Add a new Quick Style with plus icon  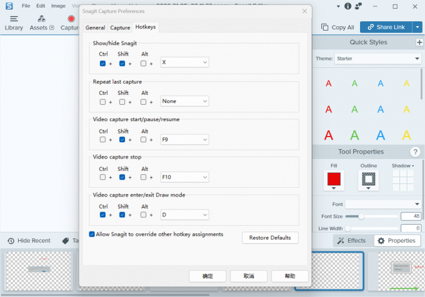tap(419, 42)
